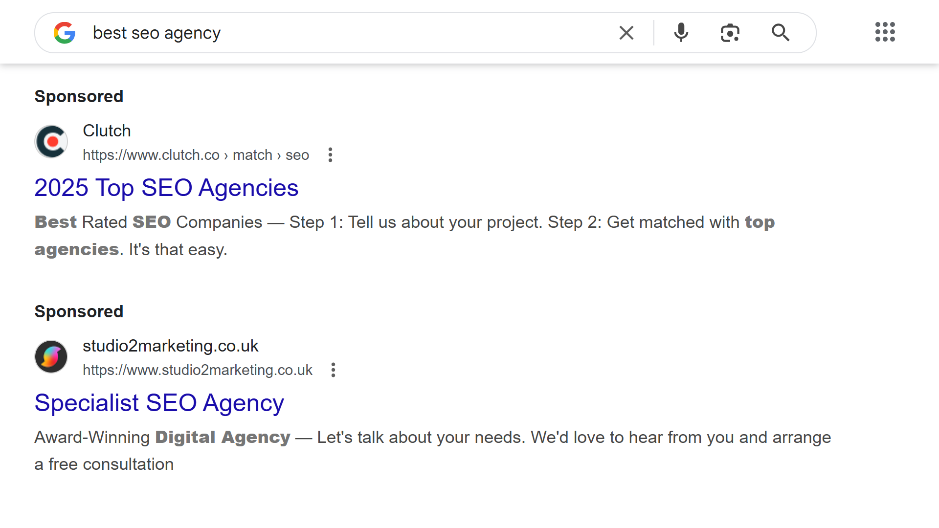The width and height of the screenshot is (939, 528).
Task: Open Google Lens image search
Action: pos(730,33)
